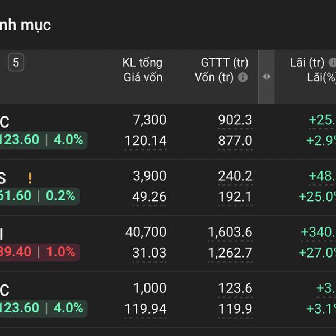
Task: Edit the underlined cost price 119.94
Action: [145, 309]
